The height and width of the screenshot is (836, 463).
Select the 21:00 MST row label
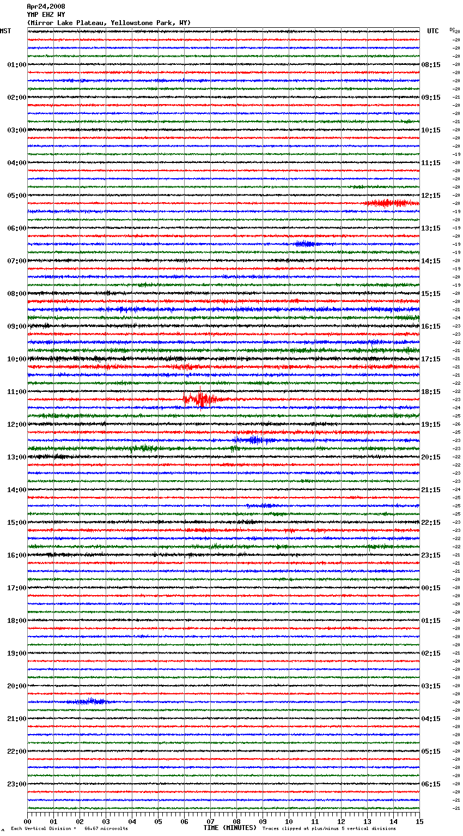(16, 719)
